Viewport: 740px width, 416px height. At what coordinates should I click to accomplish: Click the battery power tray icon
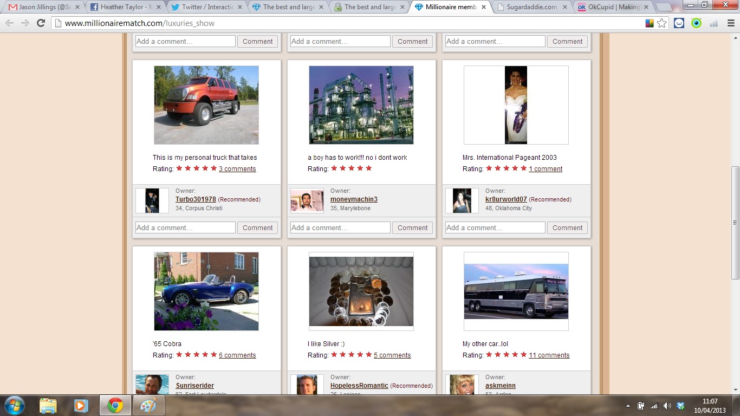pyautogui.click(x=641, y=405)
